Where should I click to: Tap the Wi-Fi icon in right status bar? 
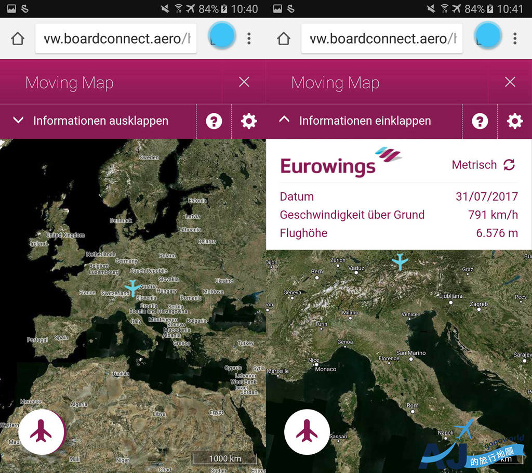point(444,8)
